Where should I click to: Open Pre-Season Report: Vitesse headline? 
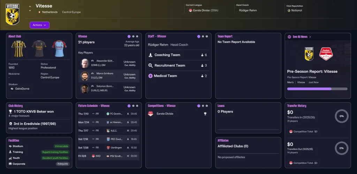pyautogui.click(x=312, y=72)
